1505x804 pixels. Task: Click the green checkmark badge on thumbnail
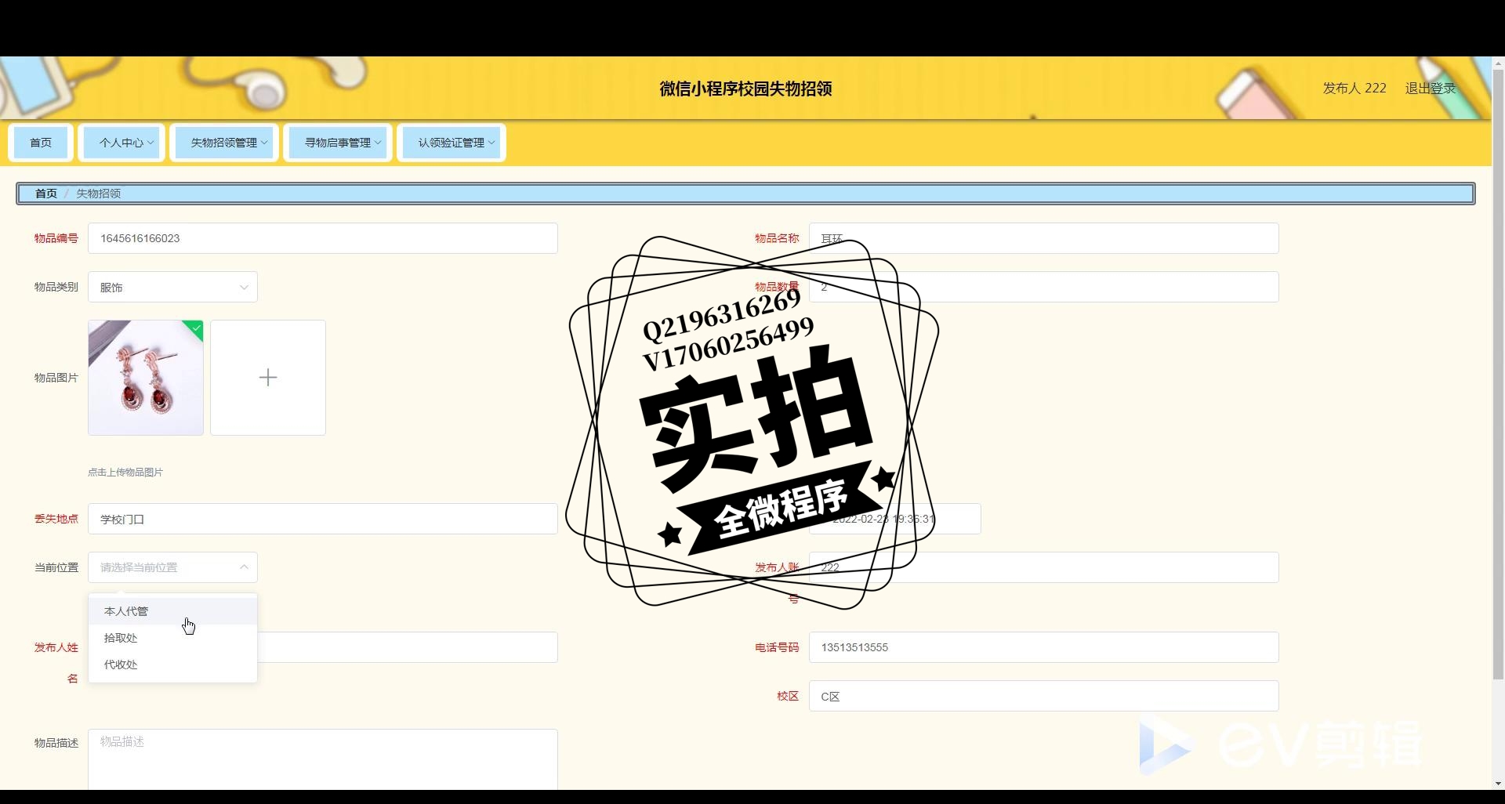[196, 328]
